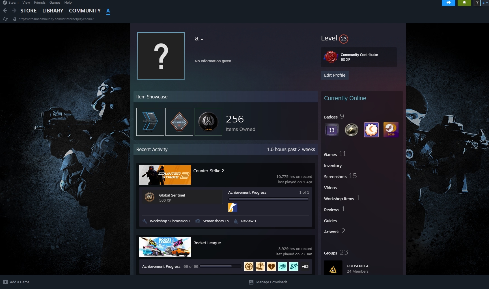Open the Artwork link
Viewport: 489px width, 289px height.
click(x=331, y=232)
